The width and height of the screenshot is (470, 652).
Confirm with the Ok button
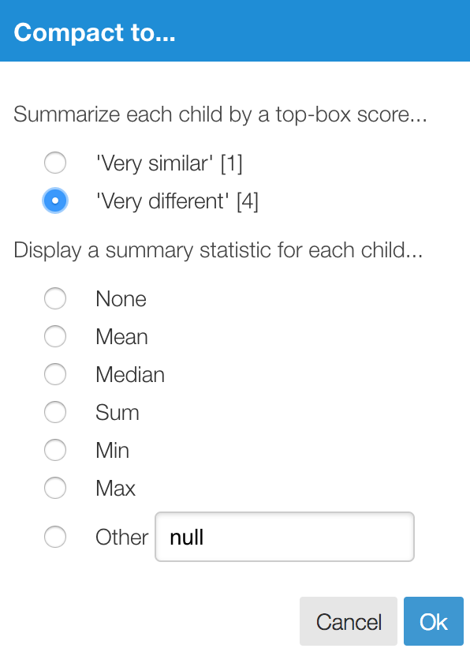[434, 621]
